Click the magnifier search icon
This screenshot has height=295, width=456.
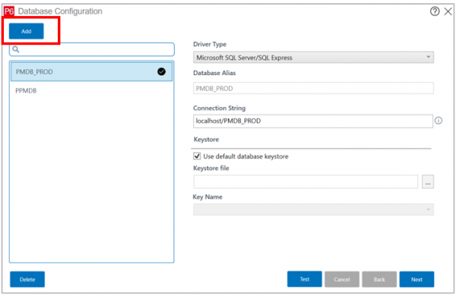(16, 49)
